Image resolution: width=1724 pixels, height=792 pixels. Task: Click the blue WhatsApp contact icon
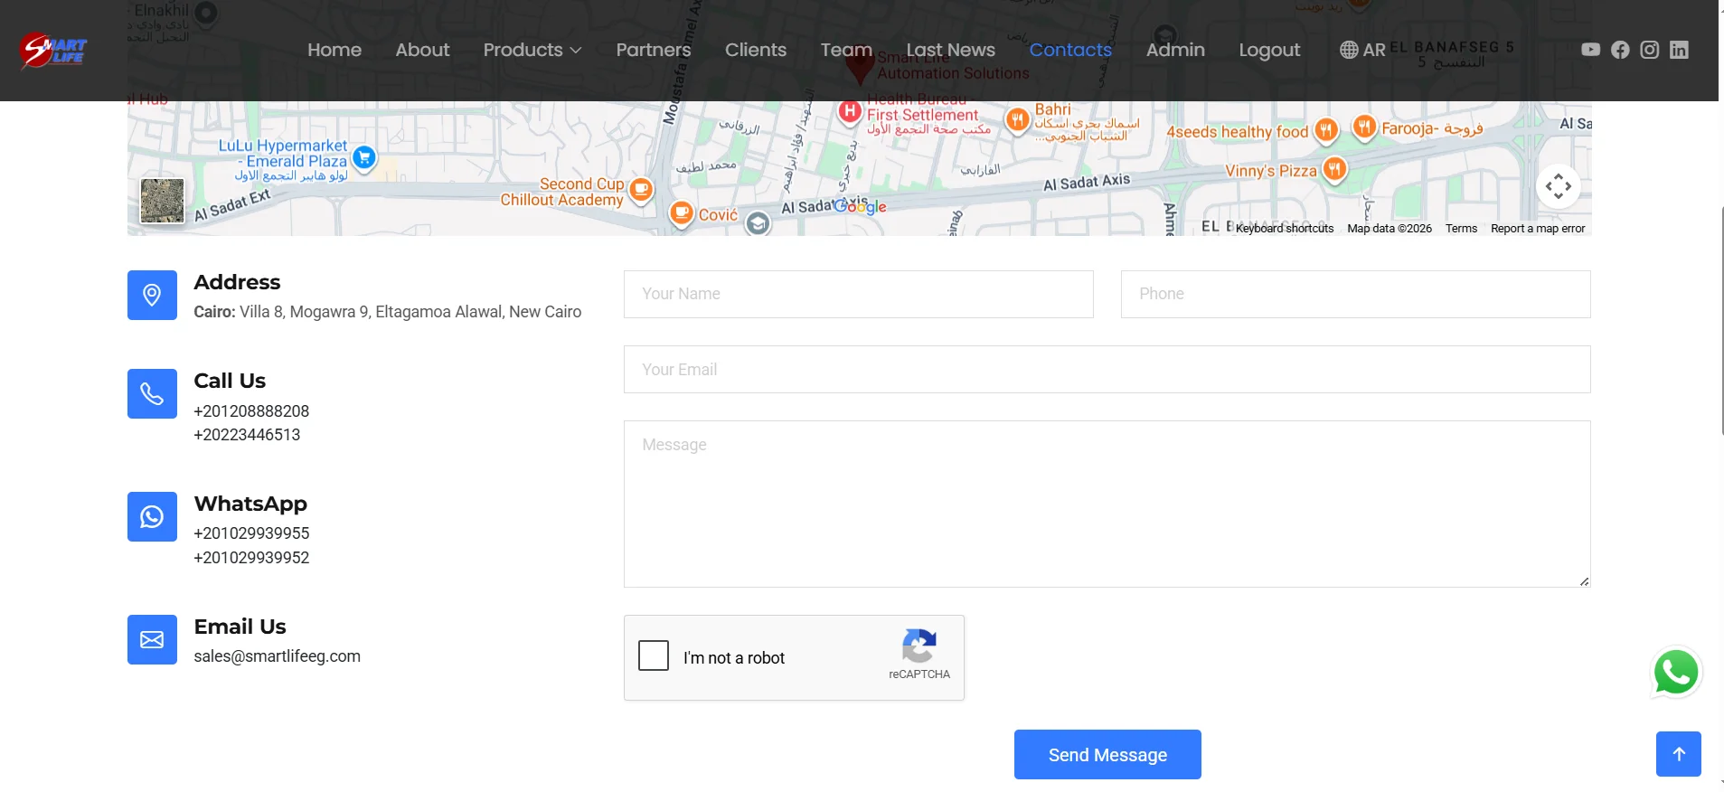(152, 516)
